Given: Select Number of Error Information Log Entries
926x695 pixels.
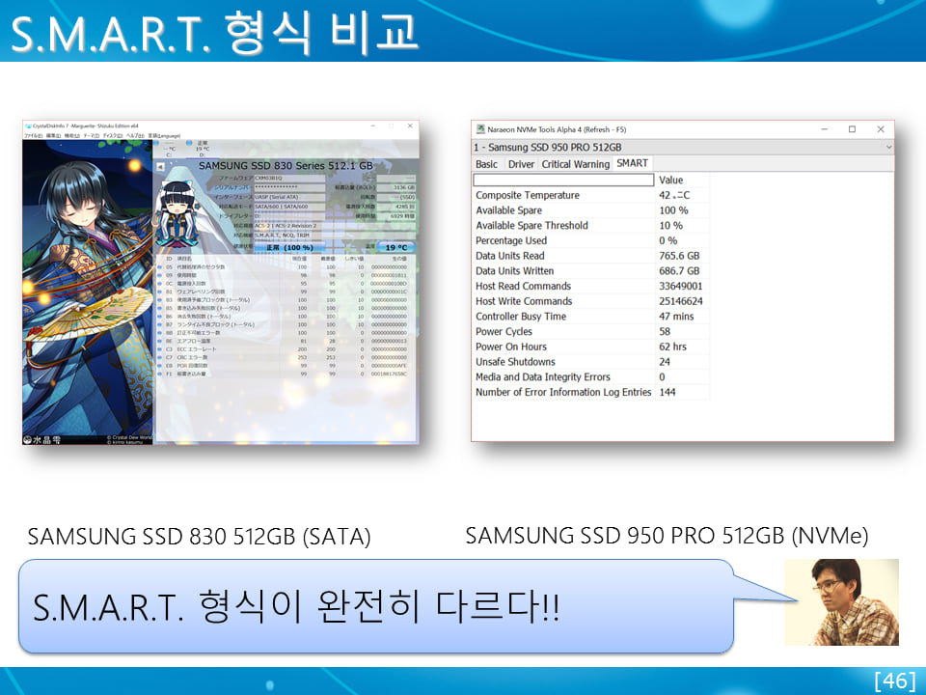Looking at the screenshot, I should click(591, 392).
